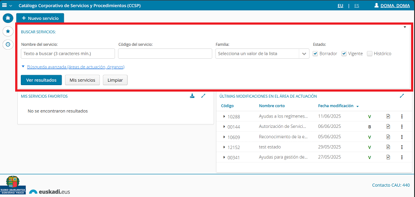Expand row for service code 12152
415x197 pixels.
[x=224, y=147]
